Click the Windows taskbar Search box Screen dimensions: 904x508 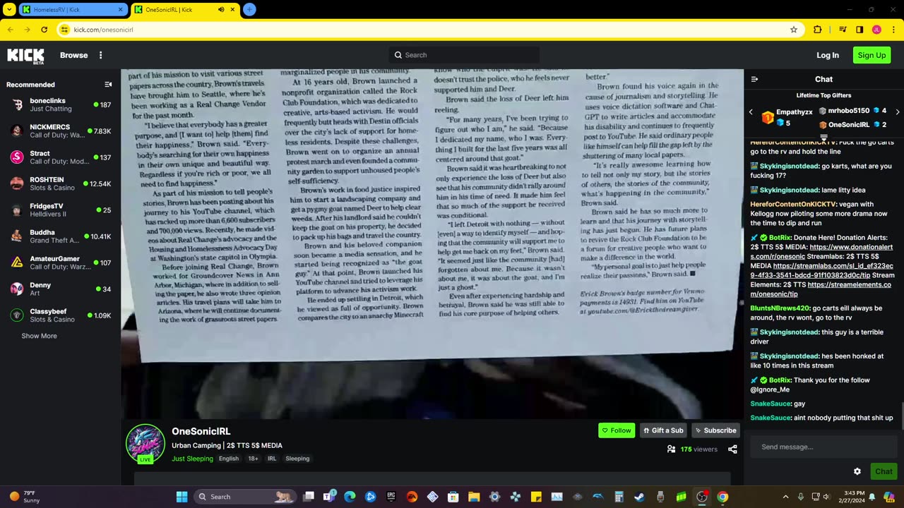pos(244,497)
